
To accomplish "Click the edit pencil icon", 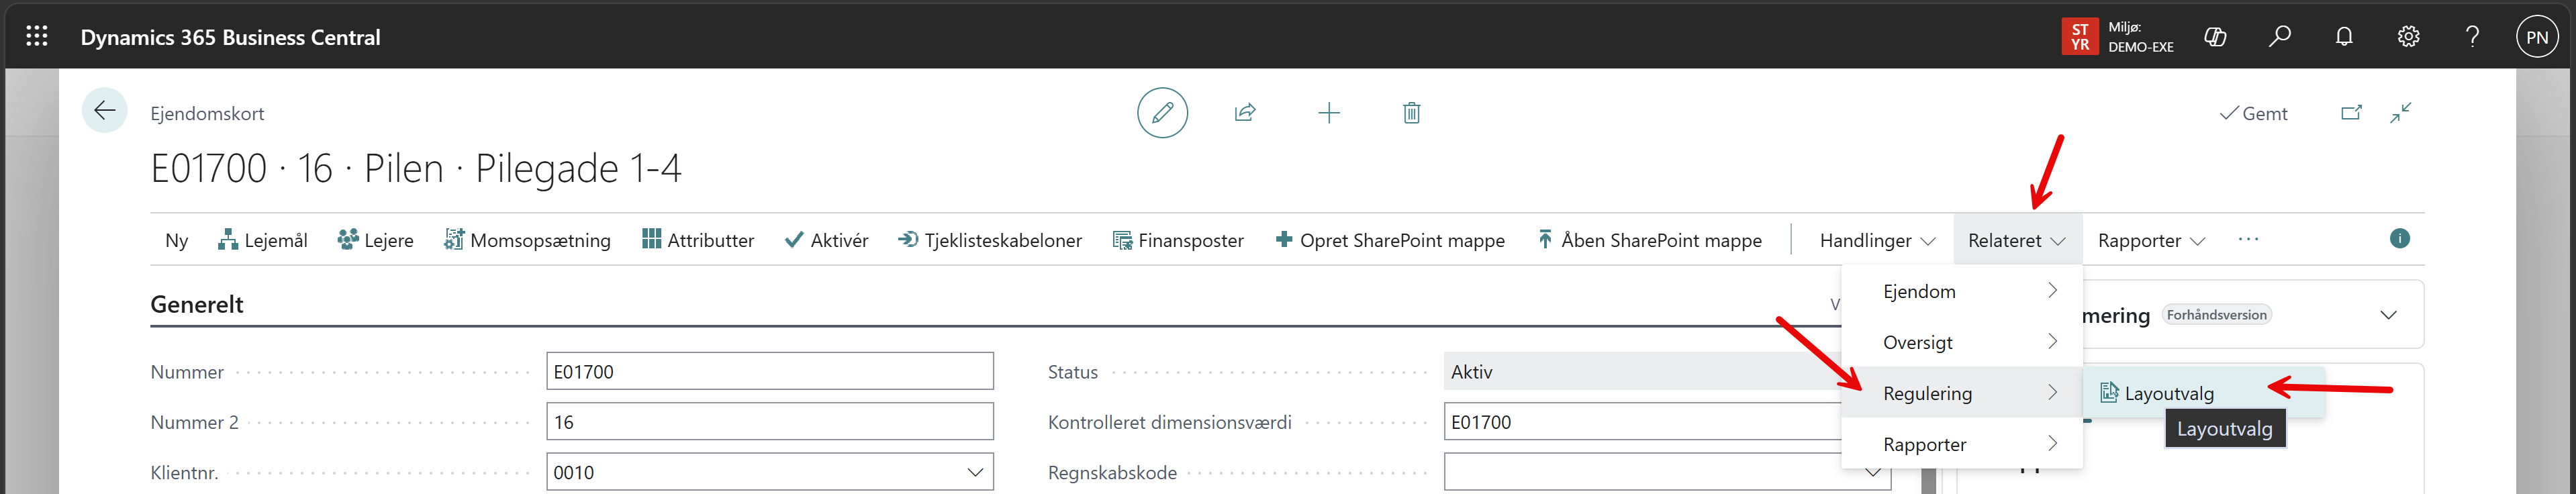I will [x=1162, y=112].
